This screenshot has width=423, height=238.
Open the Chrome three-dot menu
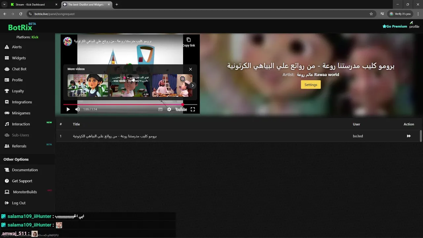[418, 14]
